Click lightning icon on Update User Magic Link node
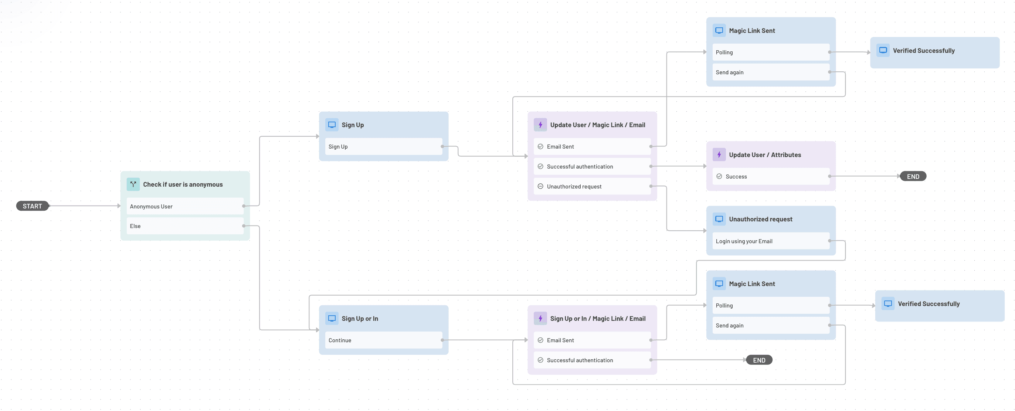Image resolution: width=1015 pixels, height=411 pixels. click(540, 125)
